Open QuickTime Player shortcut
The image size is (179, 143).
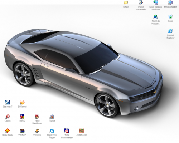tap(52, 131)
